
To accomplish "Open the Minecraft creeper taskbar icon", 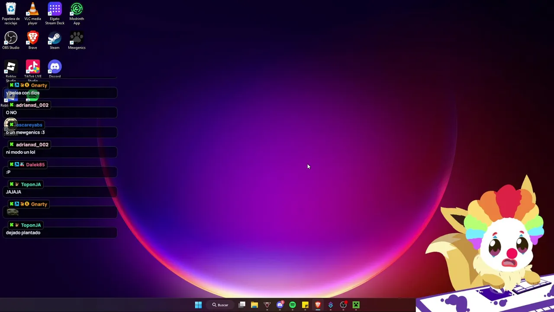I will click(356, 305).
